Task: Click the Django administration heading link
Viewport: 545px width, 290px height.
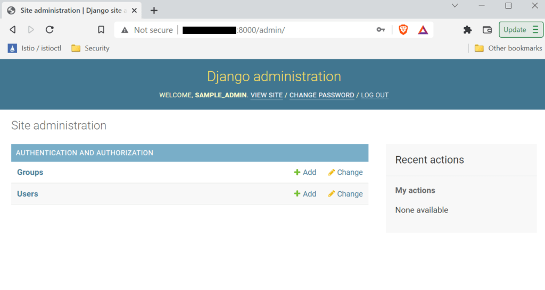Action: point(274,76)
